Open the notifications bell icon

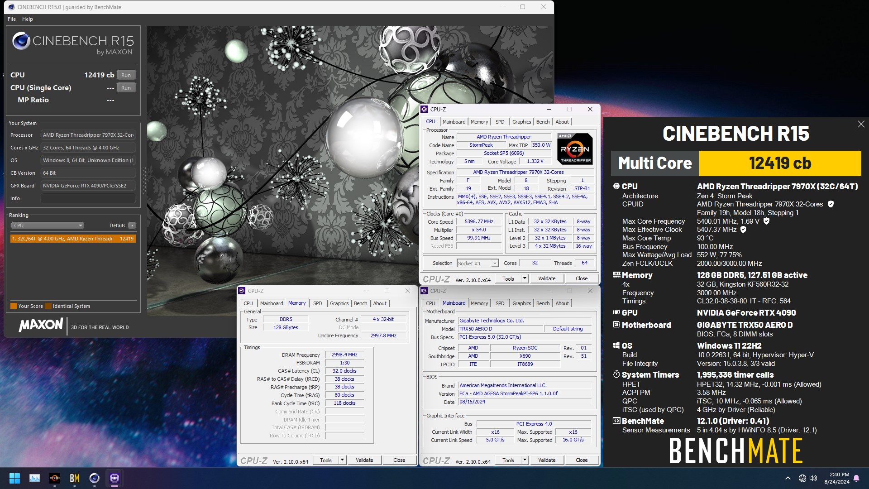pyautogui.click(x=856, y=478)
